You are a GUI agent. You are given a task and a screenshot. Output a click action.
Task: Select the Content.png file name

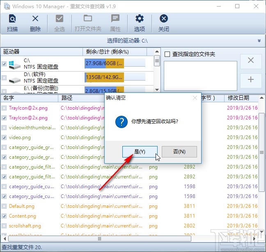(23, 216)
